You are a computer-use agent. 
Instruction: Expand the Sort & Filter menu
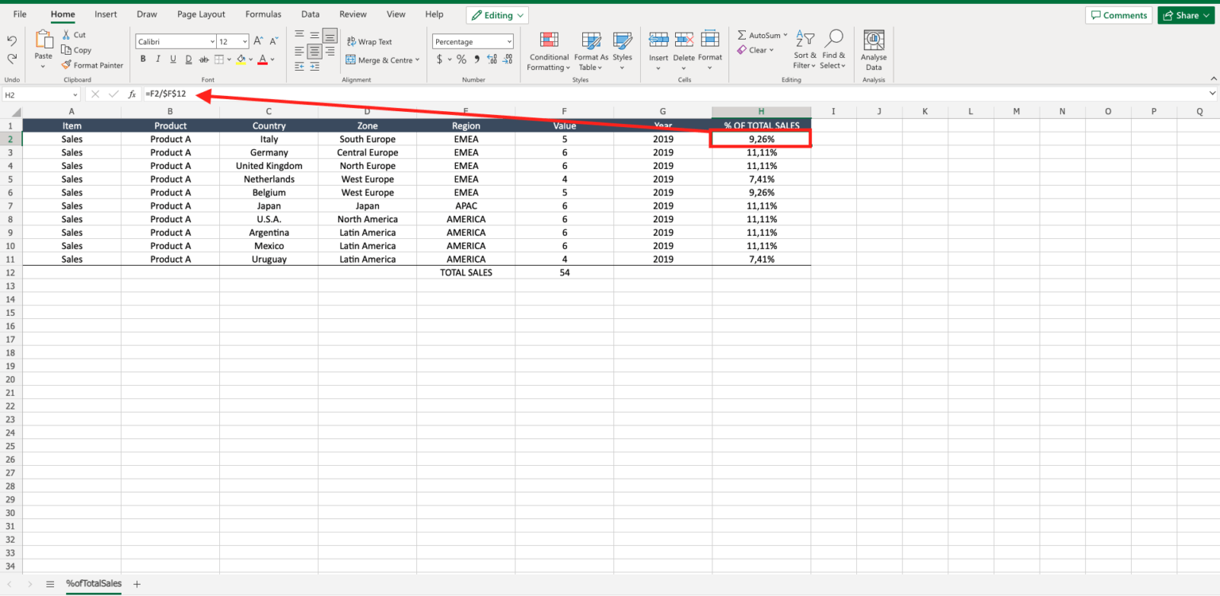(x=805, y=49)
